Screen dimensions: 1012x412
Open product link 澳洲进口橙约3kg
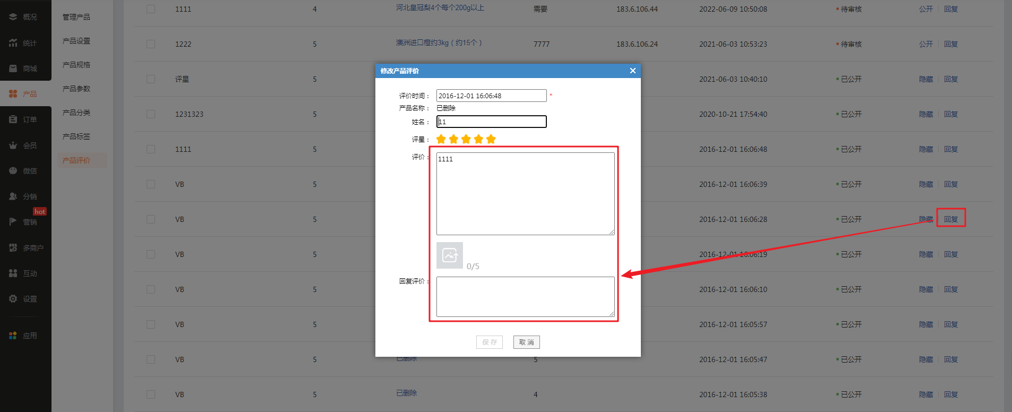(x=439, y=42)
